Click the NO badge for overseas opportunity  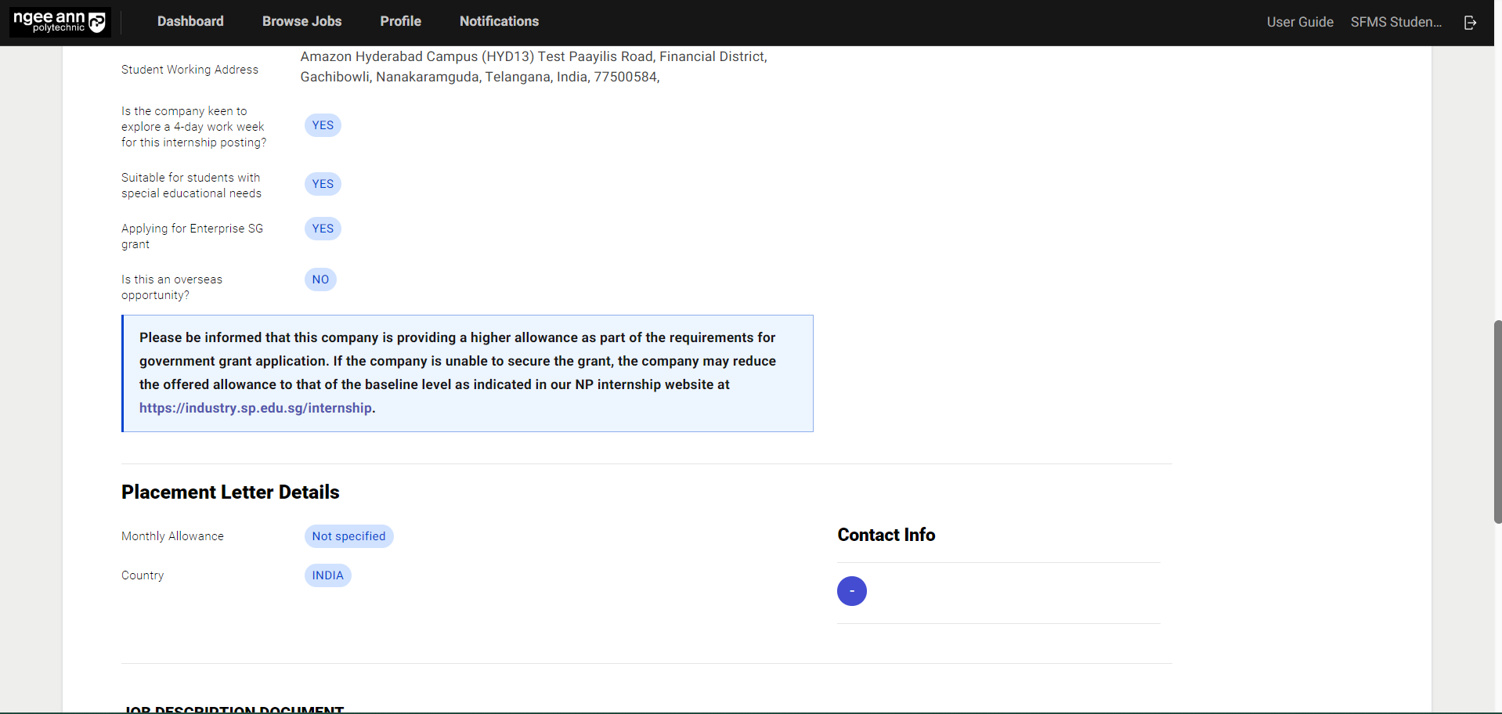pyautogui.click(x=320, y=279)
